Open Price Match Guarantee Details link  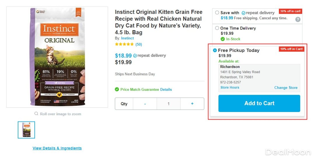166,89
